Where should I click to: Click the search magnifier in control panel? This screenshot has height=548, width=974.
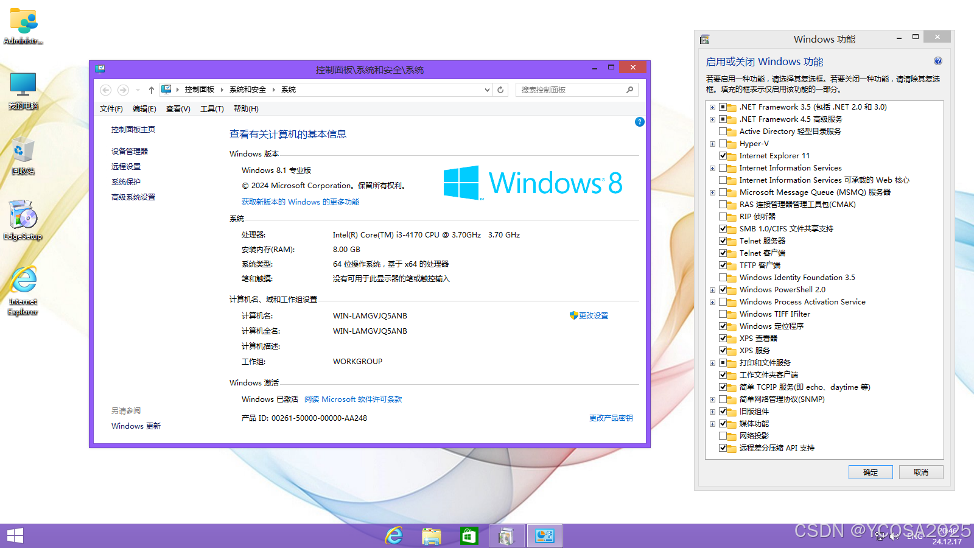click(x=629, y=90)
